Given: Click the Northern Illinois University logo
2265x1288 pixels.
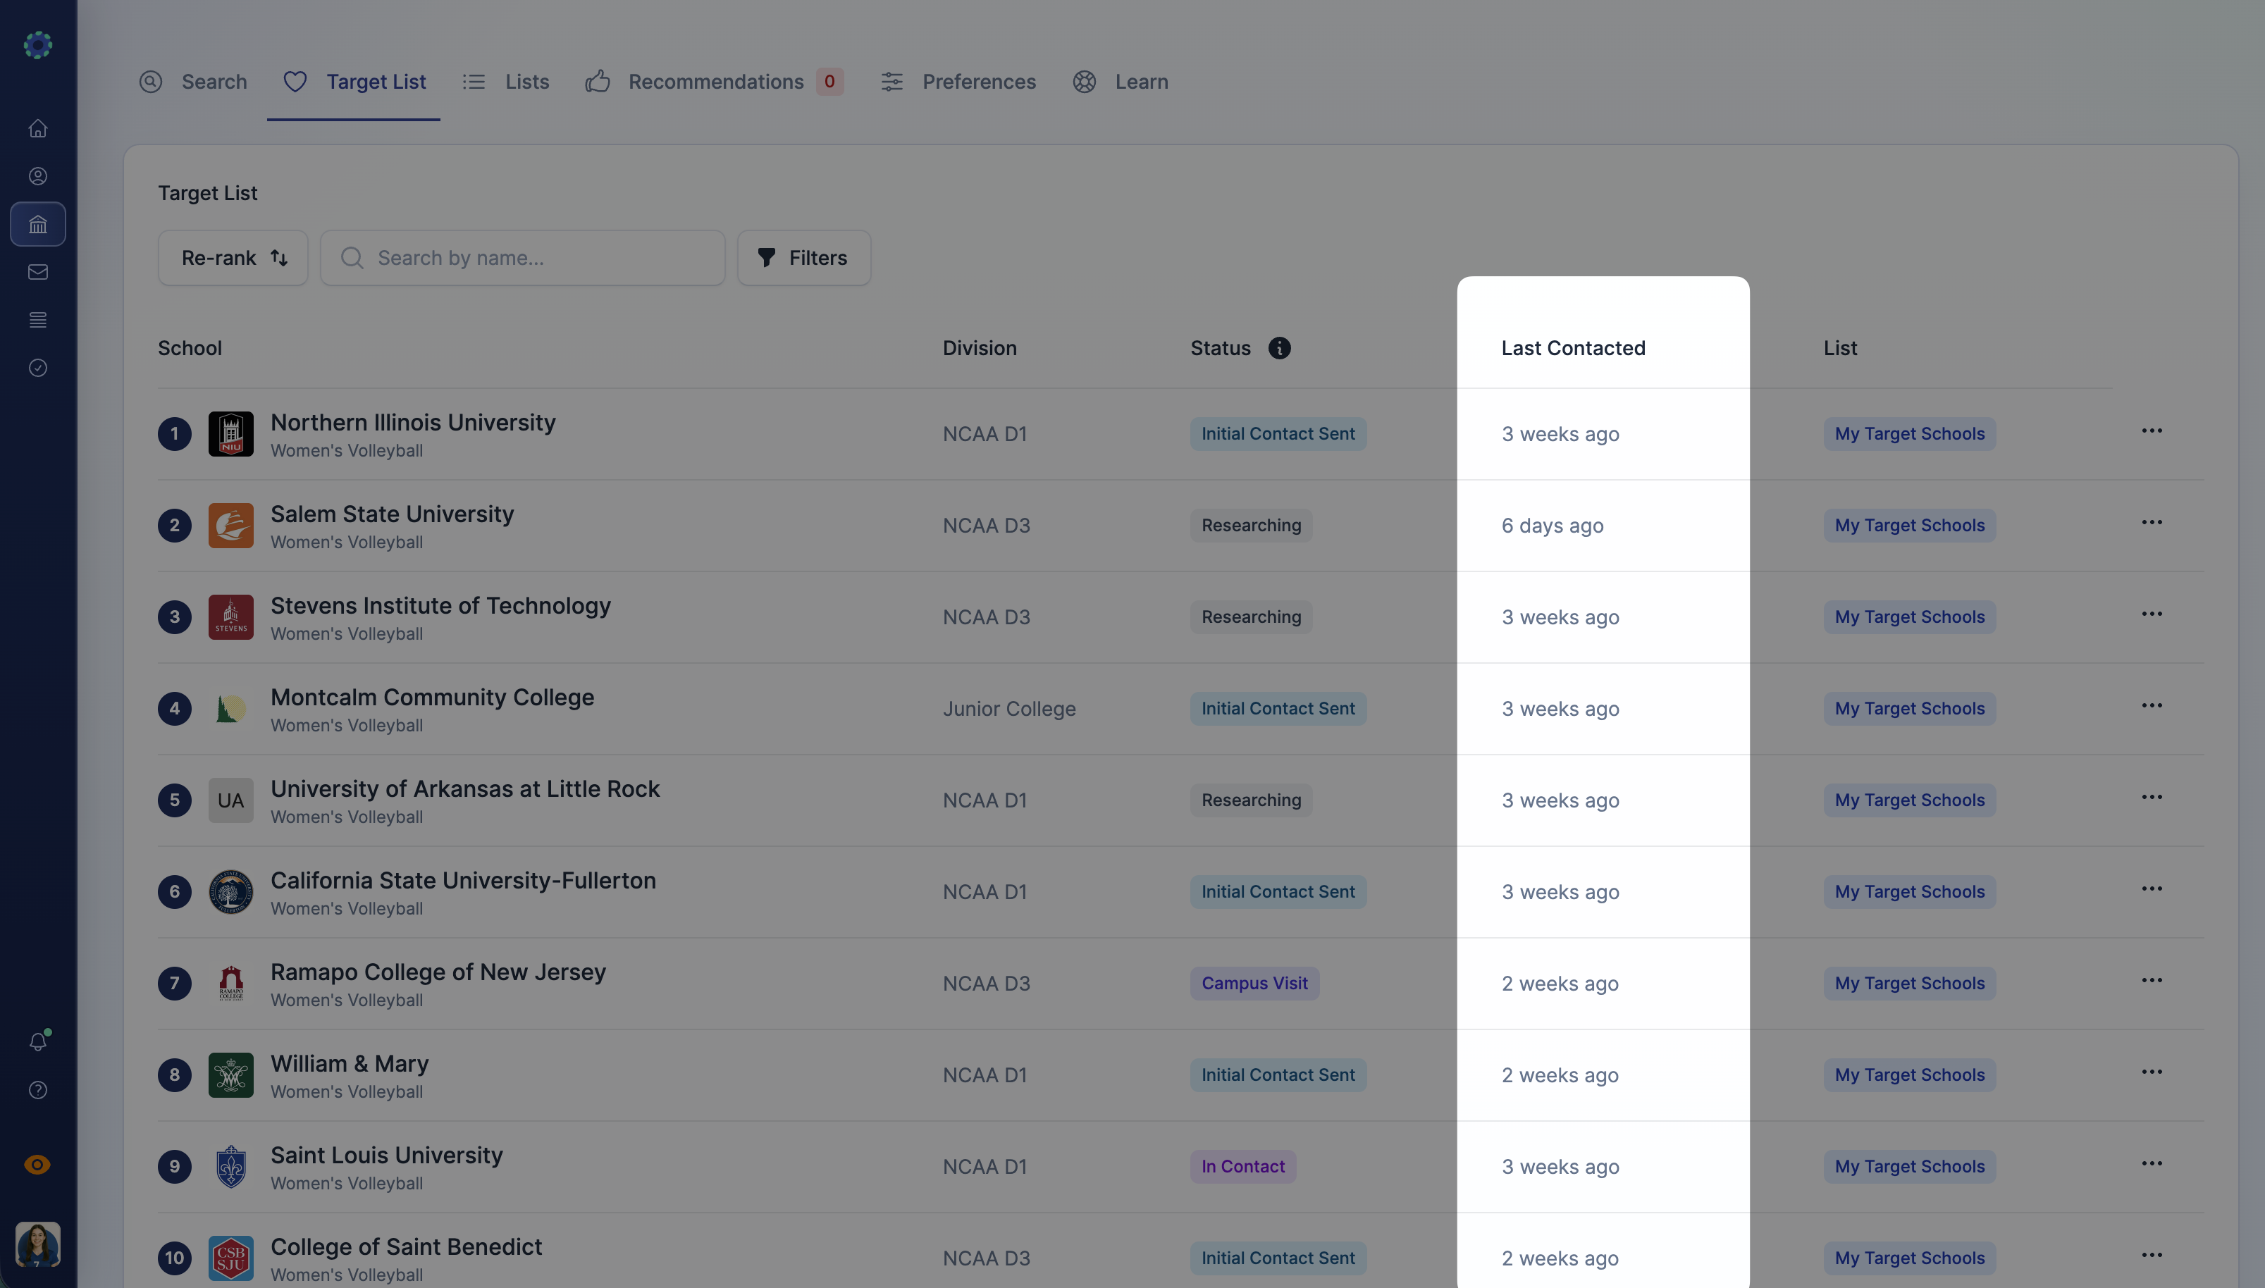Looking at the screenshot, I should point(231,433).
